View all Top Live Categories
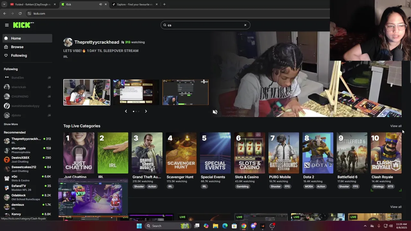The width and height of the screenshot is (411, 231). click(396, 126)
